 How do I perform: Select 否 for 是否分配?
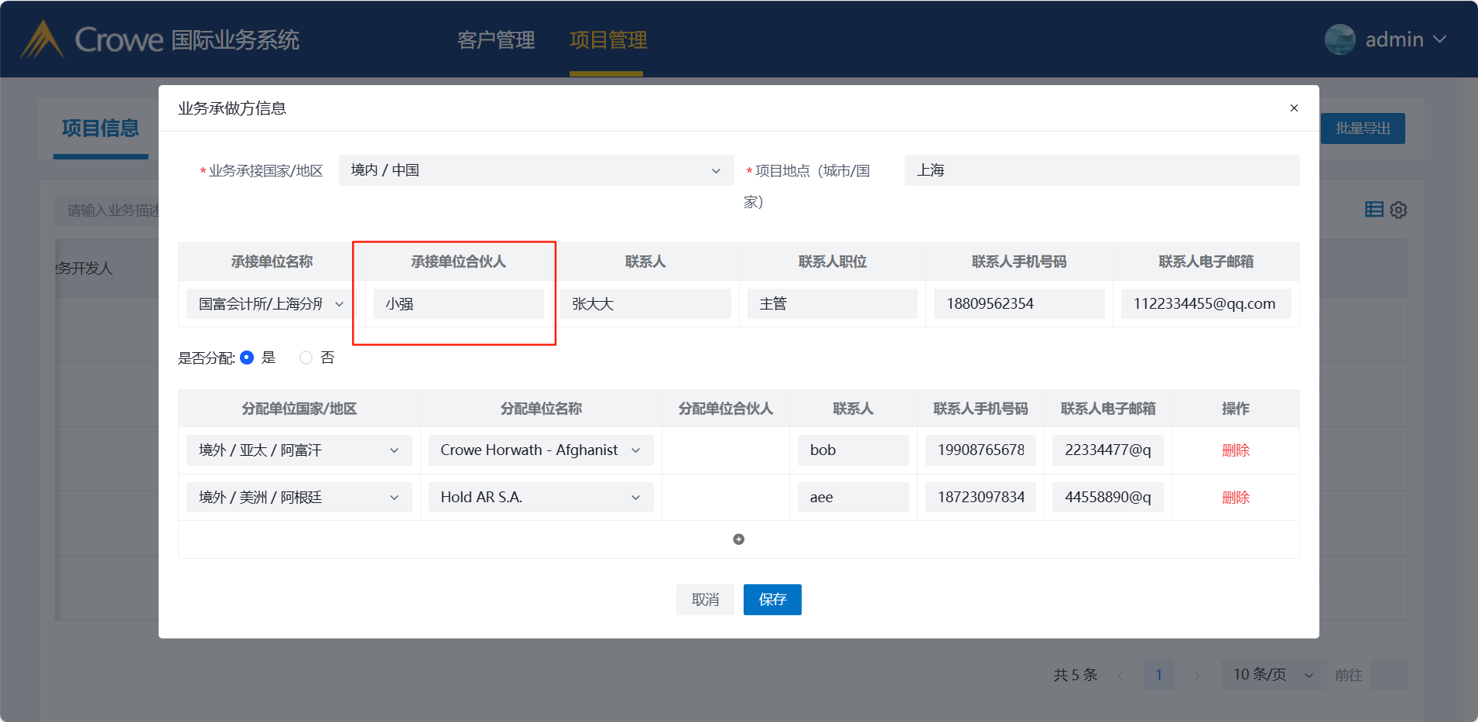[306, 358]
